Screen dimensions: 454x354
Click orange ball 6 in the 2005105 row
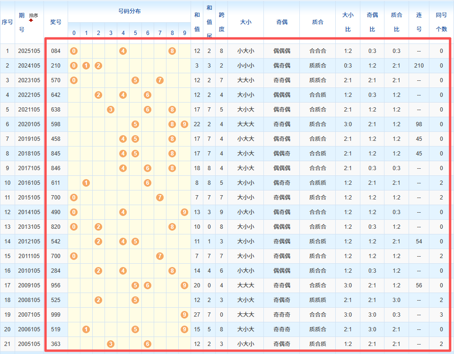tap(148, 344)
